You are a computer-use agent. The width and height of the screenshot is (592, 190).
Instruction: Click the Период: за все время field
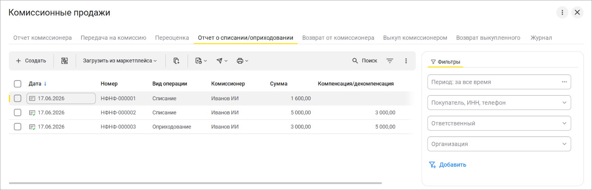tap(499, 82)
